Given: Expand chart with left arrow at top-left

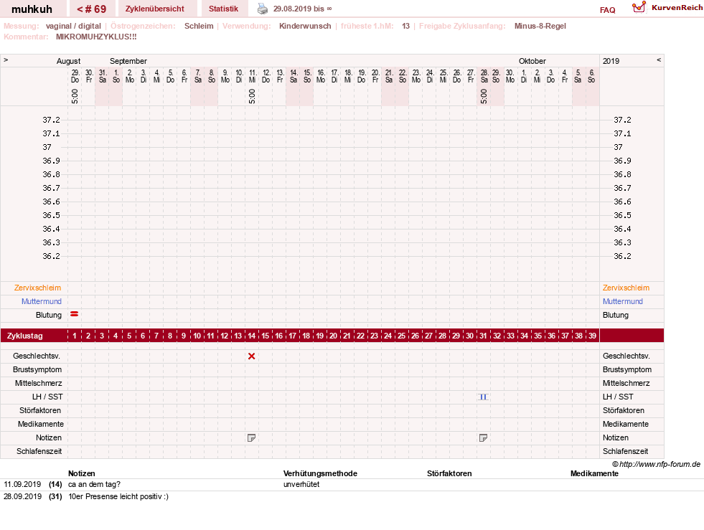Looking at the screenshot, I should pos(6,60).
